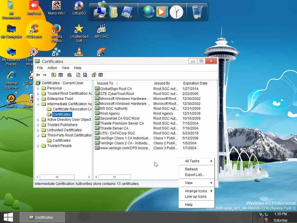This screenshot has height=223, width=297.
Task: Click the 1:30 PM taskbar clock
Action: pyautogui.click(x=280, y=214)
